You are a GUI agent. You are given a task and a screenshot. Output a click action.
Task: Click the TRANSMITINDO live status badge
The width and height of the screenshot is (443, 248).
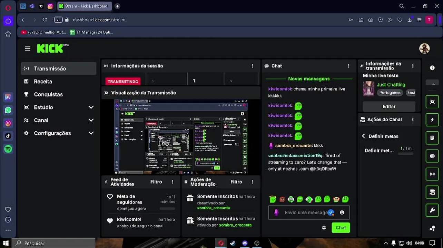click(x=123, y=82)
